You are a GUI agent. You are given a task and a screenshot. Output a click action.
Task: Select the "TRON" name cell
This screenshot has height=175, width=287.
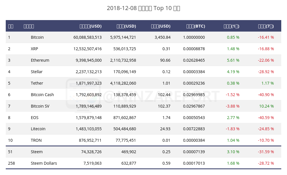pos(36,140)
